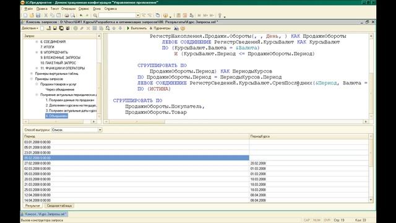Click the Save diskette icon in main toolbar
This screenshot has width=396, height=223.
point(38,15)
